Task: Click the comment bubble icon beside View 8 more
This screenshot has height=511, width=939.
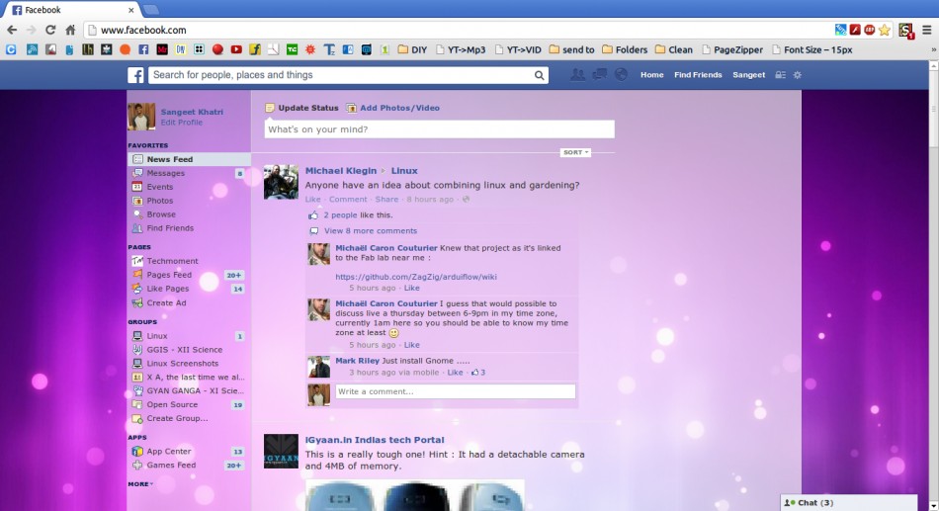Action: point(313,230)
